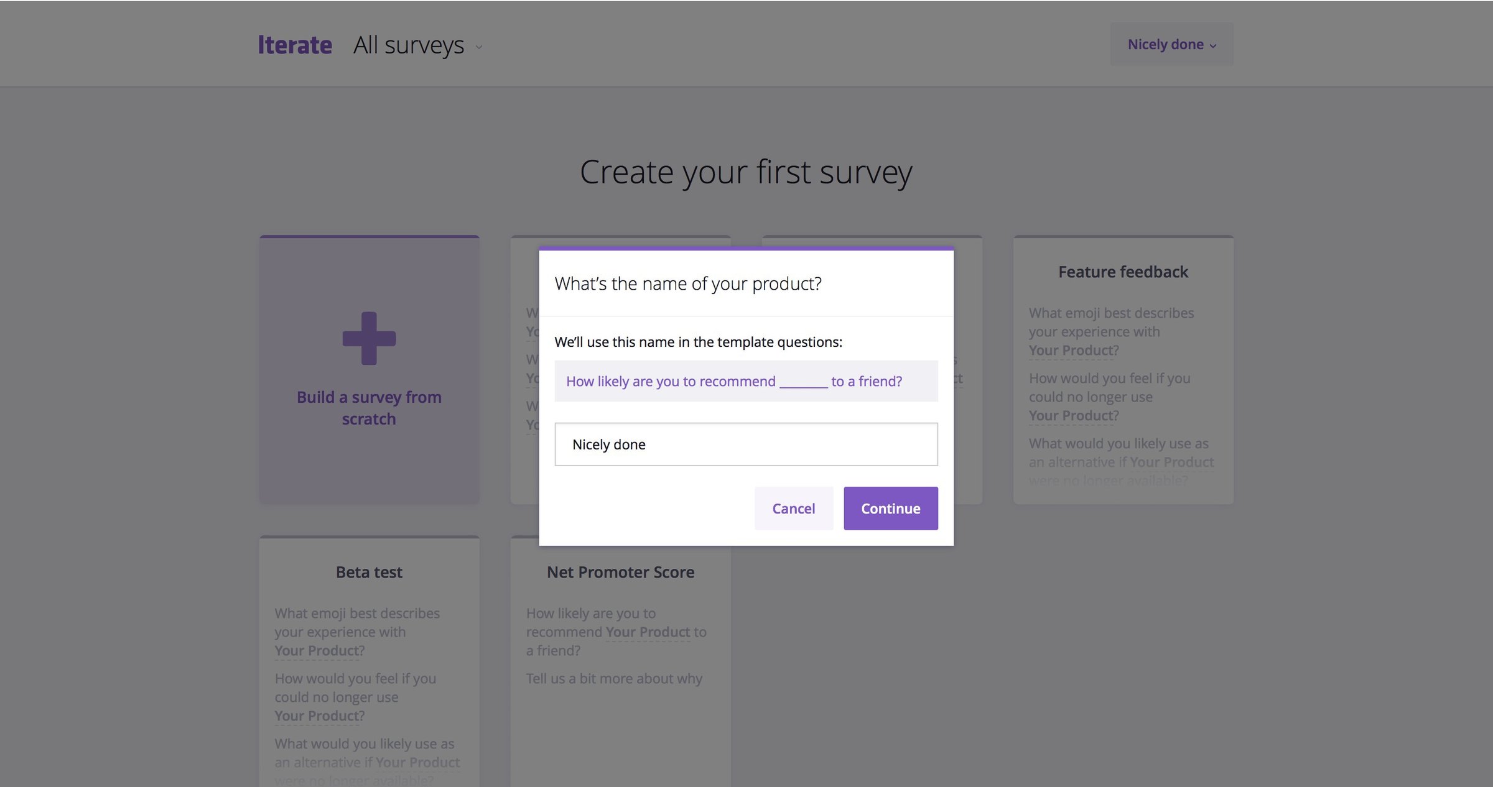This screenshot has width=1493, height=787.
Task: Click the sample question preview box
Action: [x=746, y=381]
